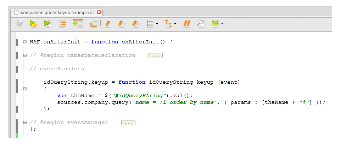Screen dimensions: 341x149
Task: Expand the eventManager region fold marker
Action: click(x=25, y=123)
